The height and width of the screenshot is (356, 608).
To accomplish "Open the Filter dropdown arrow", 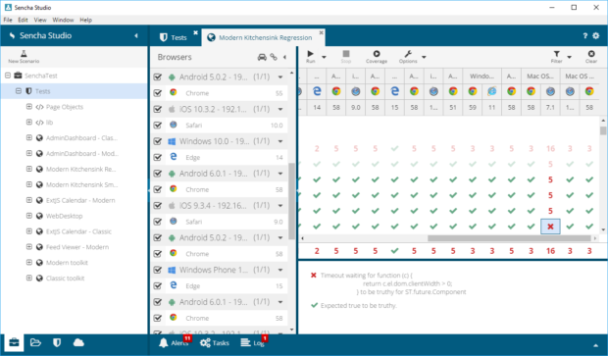I will coord(570,57).
